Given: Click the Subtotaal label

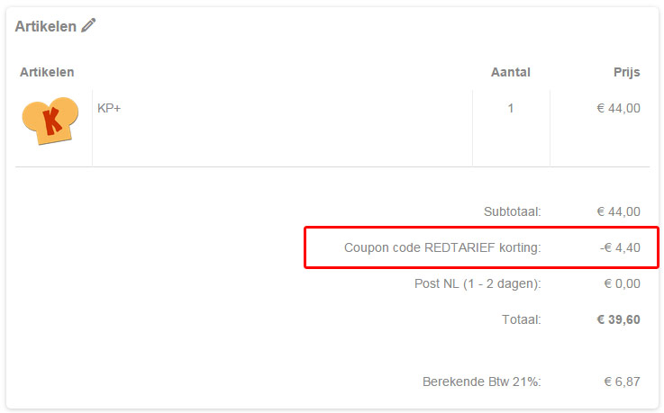Looking at the screenshot, I should coord(512,211).
